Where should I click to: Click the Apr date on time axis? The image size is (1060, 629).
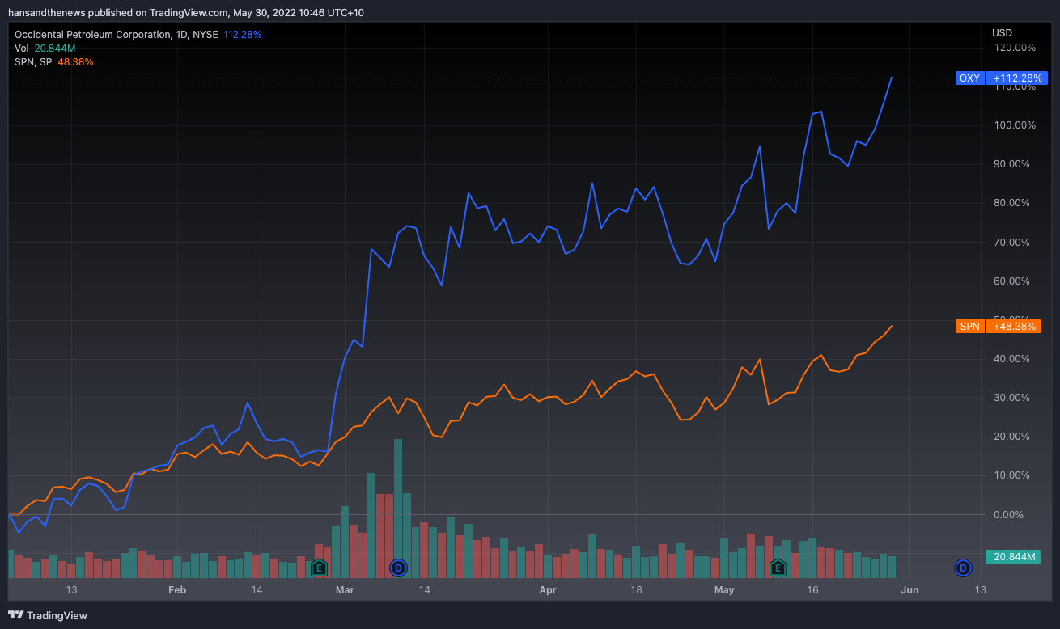coord(549,590)
